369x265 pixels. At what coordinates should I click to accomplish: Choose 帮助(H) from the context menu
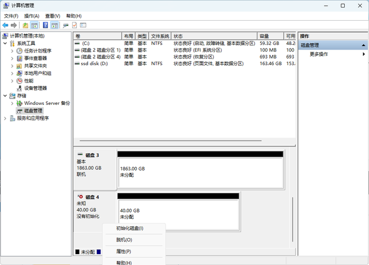134,262
